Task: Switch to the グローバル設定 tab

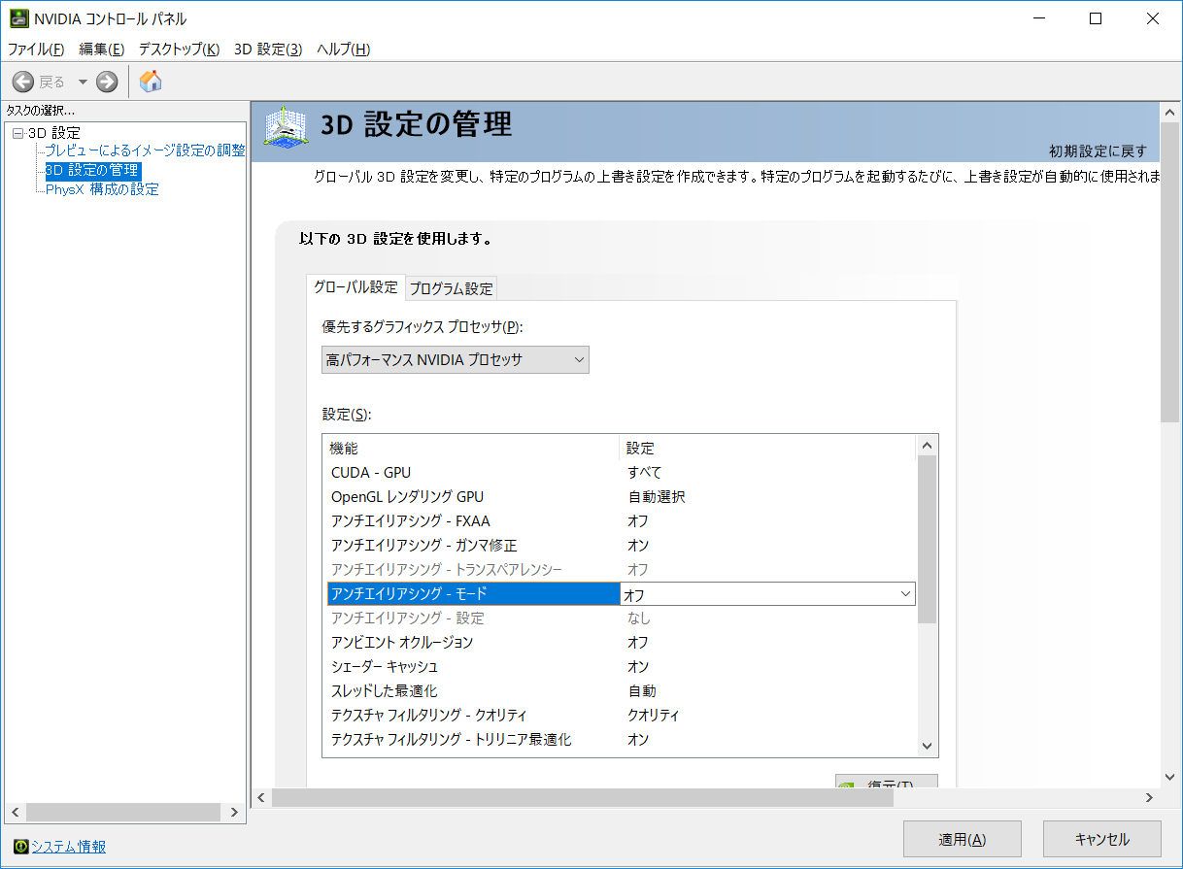Action: [355, 287]
